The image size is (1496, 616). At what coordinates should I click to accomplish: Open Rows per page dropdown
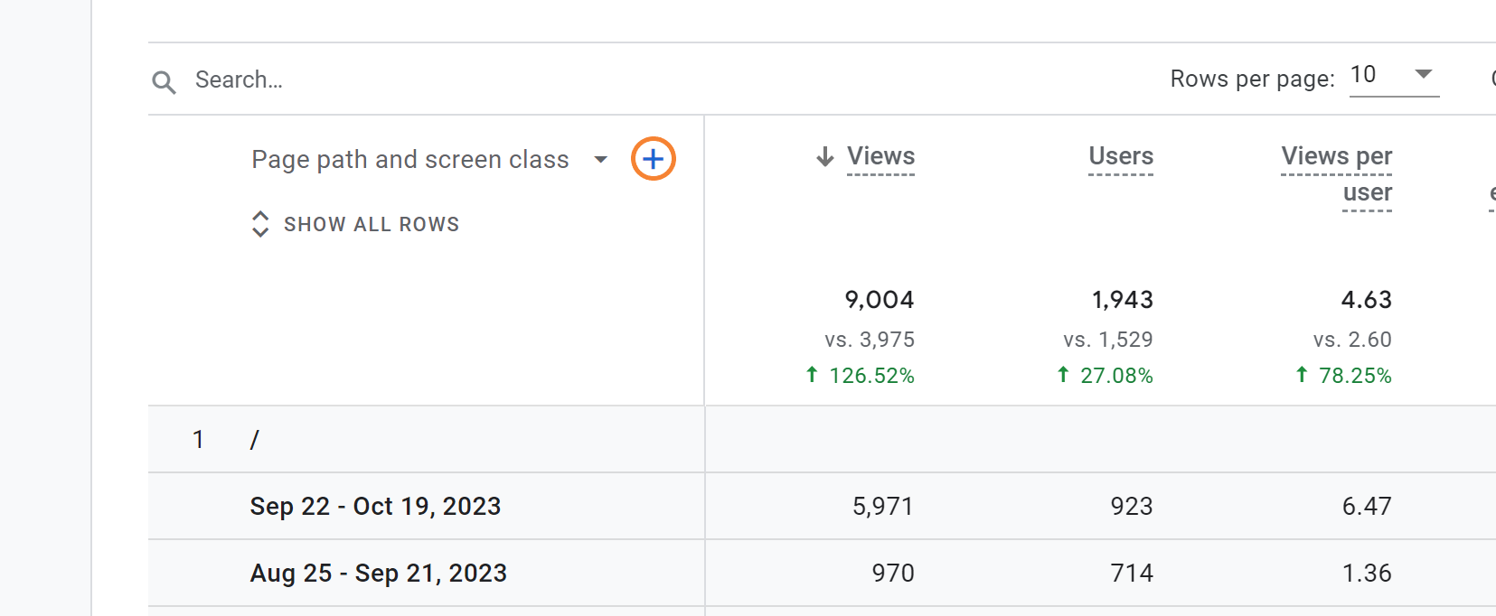tap(1394, 76)
